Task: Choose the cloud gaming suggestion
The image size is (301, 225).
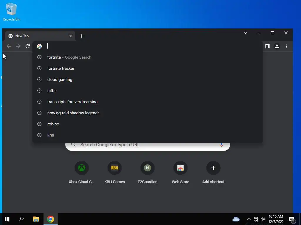Action: (x=148, y=79)
